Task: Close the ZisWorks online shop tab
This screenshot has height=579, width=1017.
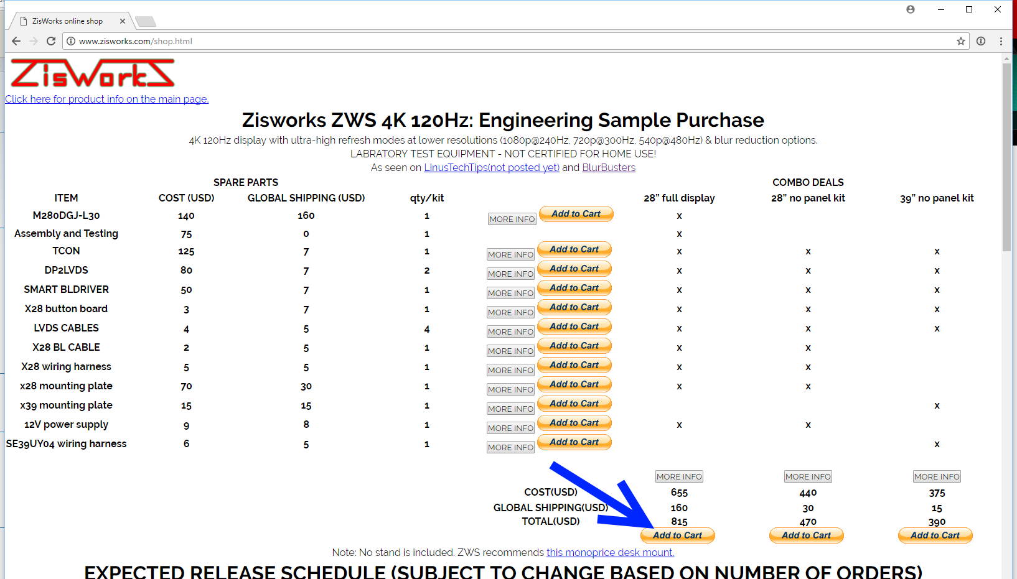Action: pos(123,21)
